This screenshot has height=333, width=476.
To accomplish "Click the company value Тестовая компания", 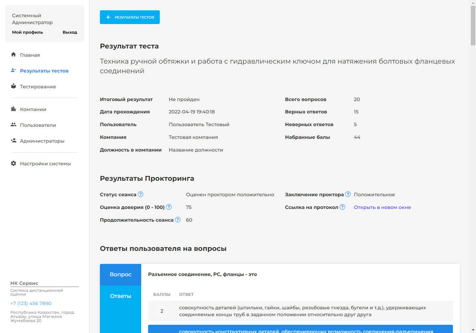I will tap(193, 137).
